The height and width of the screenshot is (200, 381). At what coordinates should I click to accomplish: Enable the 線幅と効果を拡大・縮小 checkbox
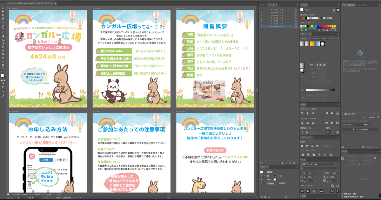pyautogui.click(x=343, y=197)
